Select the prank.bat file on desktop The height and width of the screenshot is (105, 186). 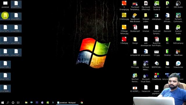pyautogui.click(x=5, y=5)
